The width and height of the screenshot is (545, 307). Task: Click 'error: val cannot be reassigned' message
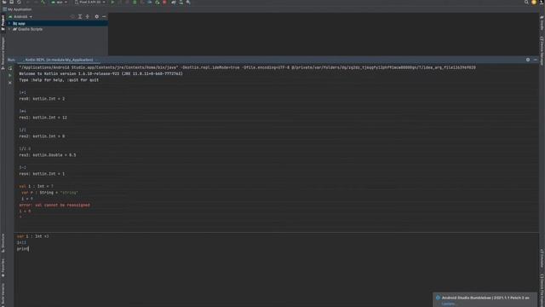(54, 205)
